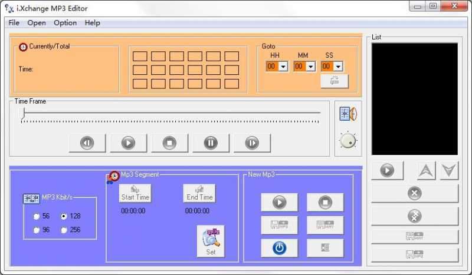Click the left save MP3 button in New Mp3
Viewport: 472px width, 275px height.
tap(279, 225)
